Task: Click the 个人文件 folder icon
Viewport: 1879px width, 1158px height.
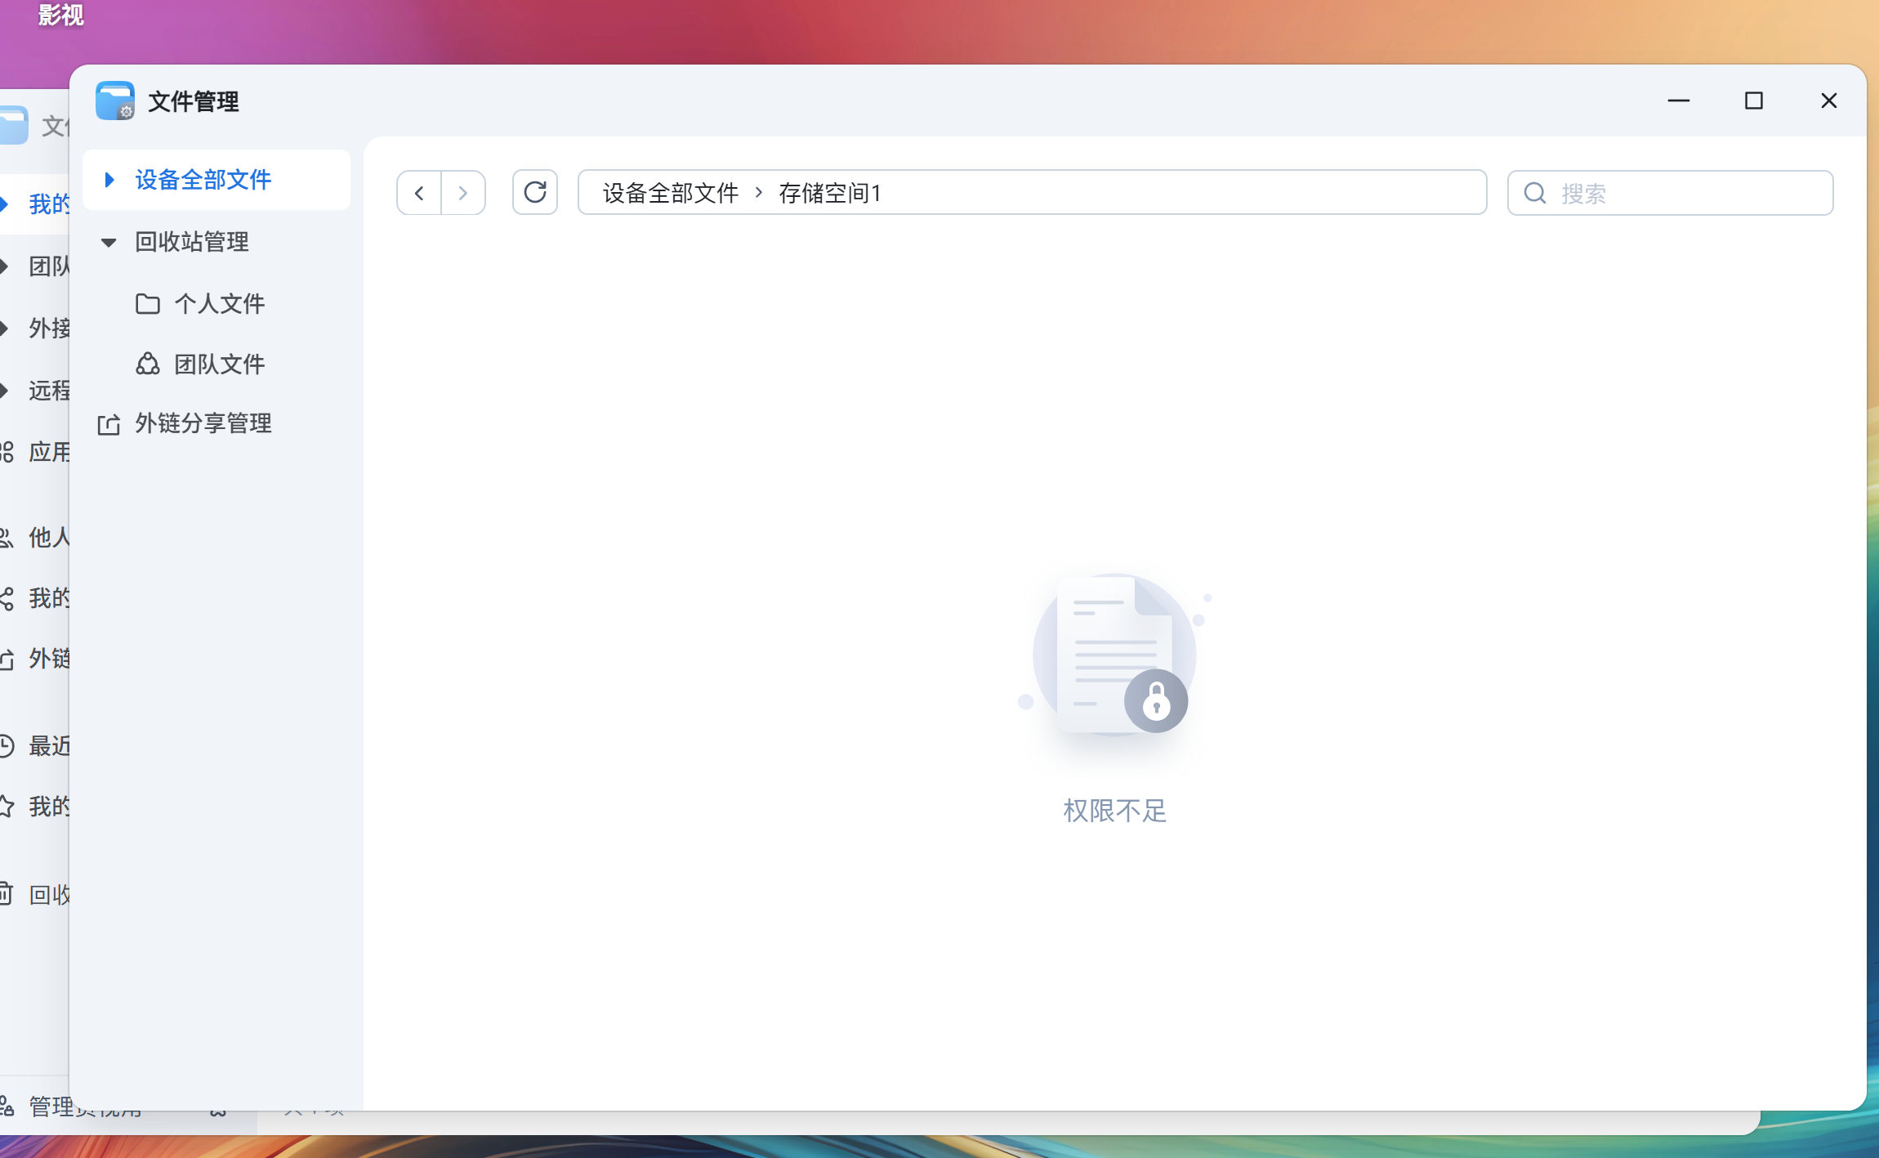Action: click(x=148, y=304)
